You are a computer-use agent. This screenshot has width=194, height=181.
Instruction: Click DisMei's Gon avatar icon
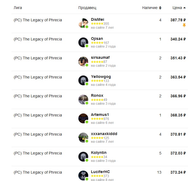[x=83, y=23]
